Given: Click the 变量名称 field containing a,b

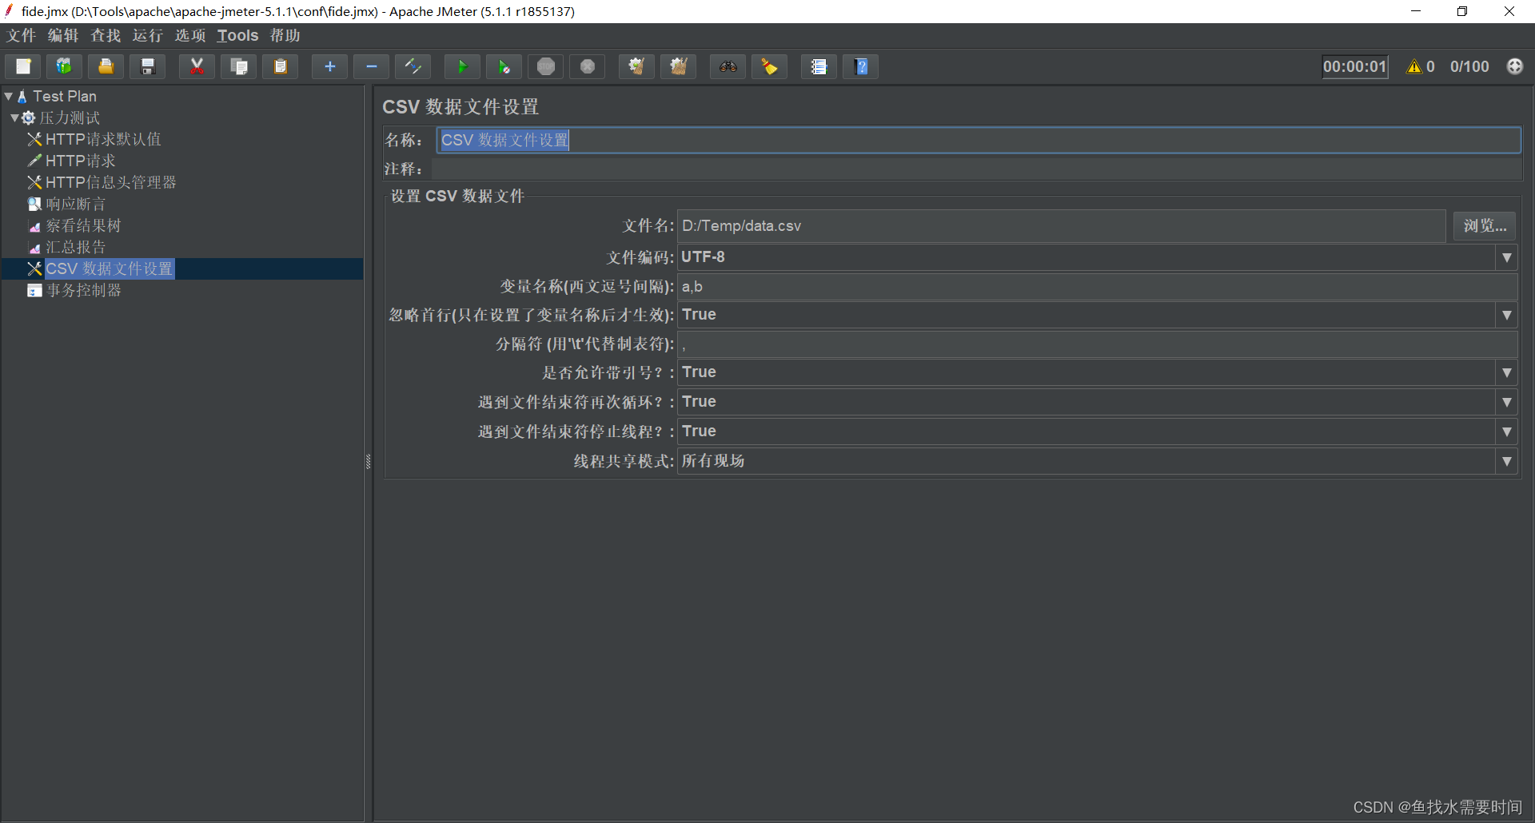Looking at the screenshot, I should 1098,286.
